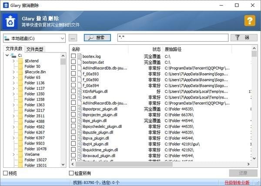
Task: Click the 搜索 search button
Action: coord(97,38)
